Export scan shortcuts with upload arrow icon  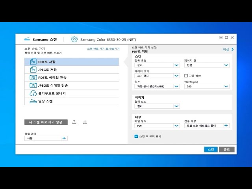(74, 122)
